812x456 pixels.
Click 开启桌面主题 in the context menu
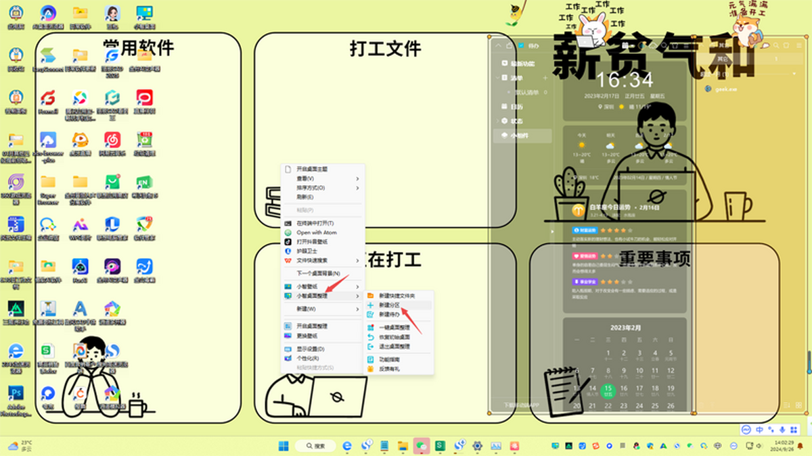[323, 169]
